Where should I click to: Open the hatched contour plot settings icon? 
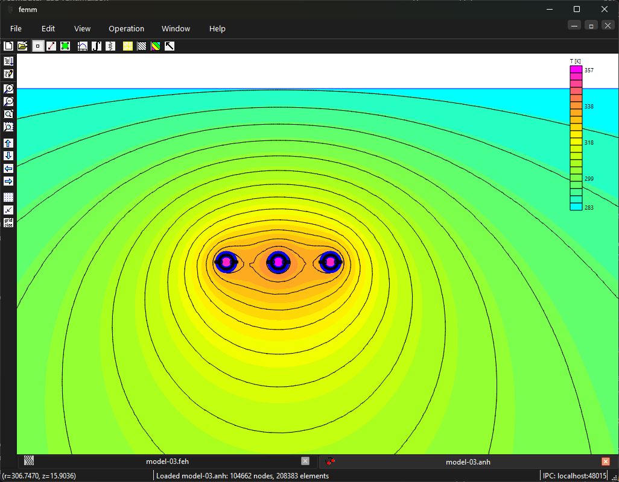point(142,46)
